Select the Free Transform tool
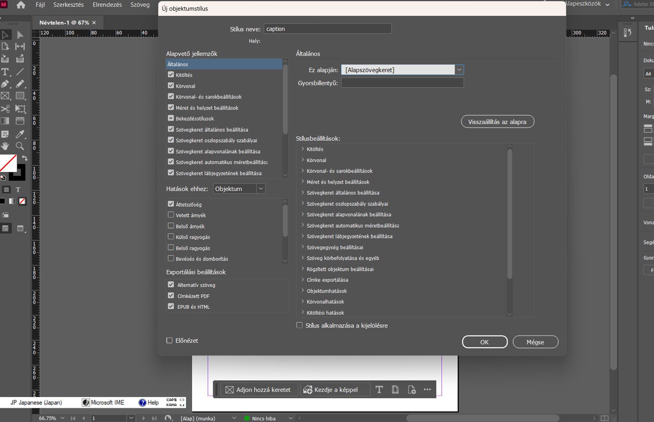 click(x=20, y=109)
